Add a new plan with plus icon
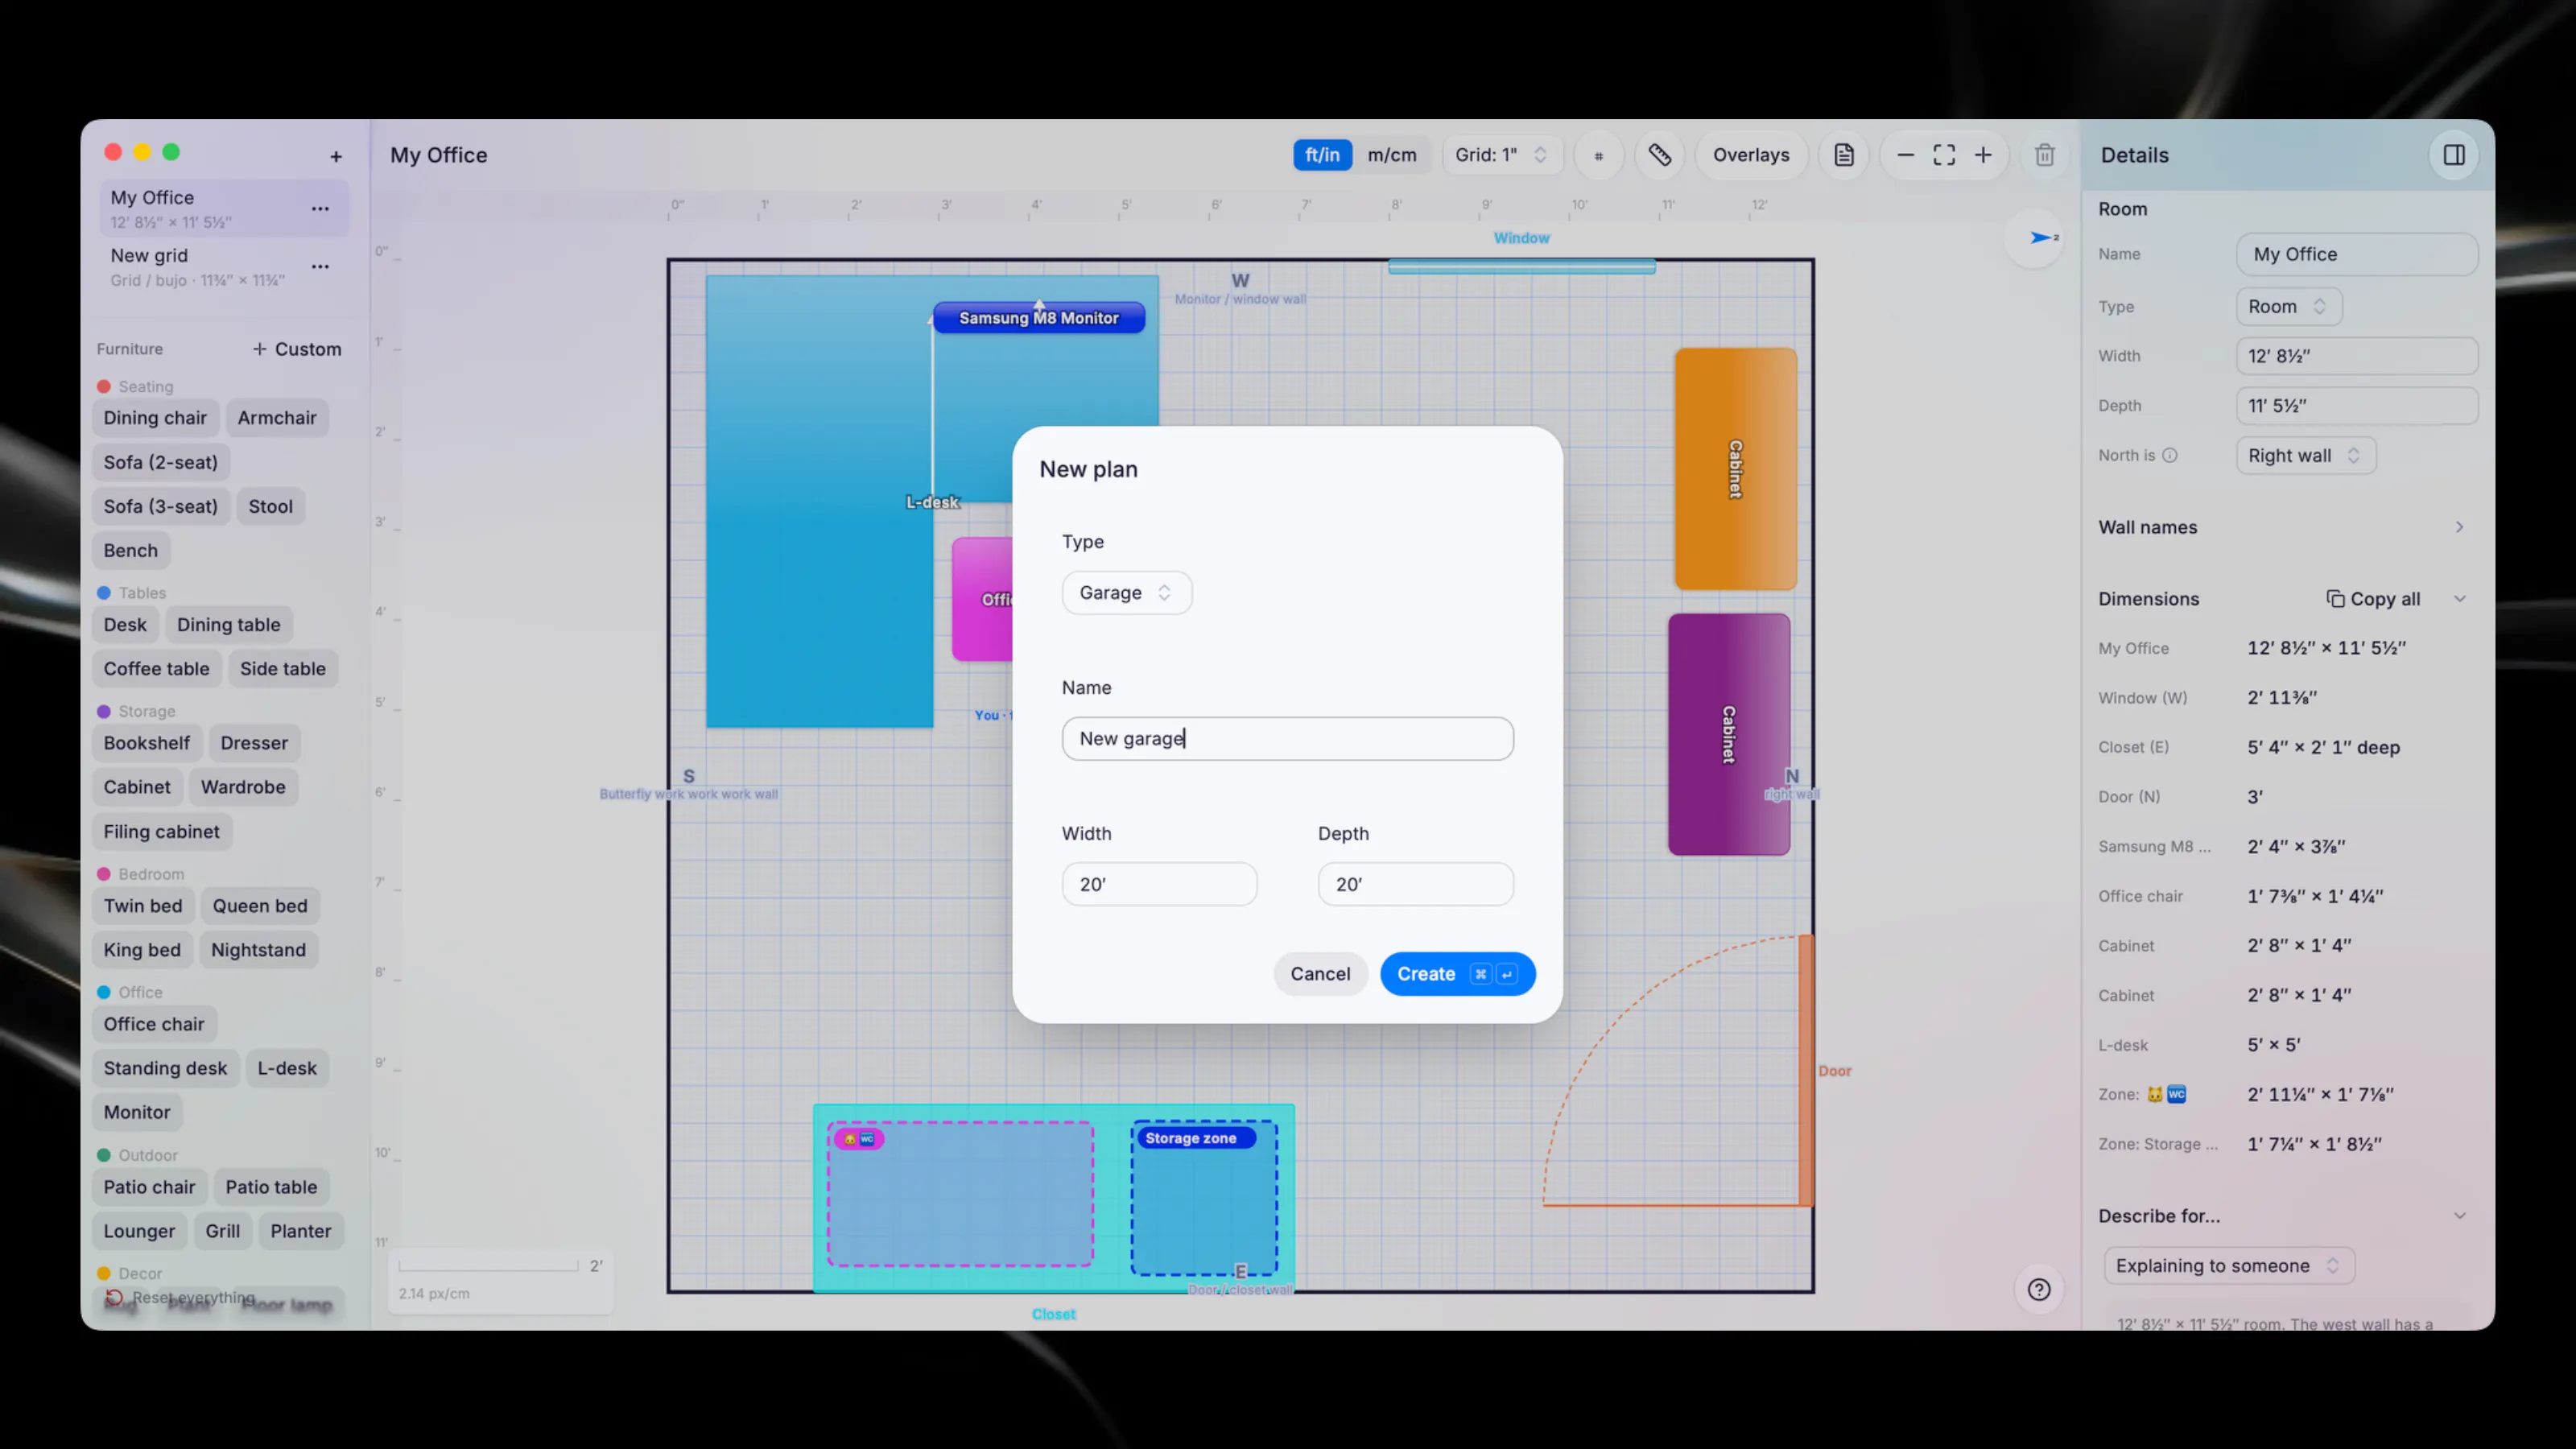Viewport: 2576px width, 1449px height. [x=336, y=156]
